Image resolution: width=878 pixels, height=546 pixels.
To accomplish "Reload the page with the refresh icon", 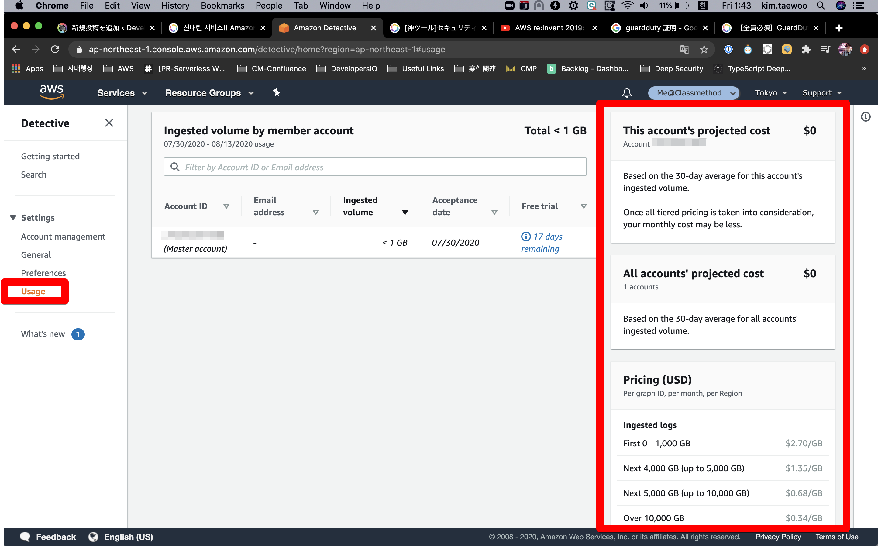I will [x=55, y=50].
